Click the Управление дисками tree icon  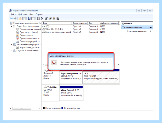[x=18, y=48]
